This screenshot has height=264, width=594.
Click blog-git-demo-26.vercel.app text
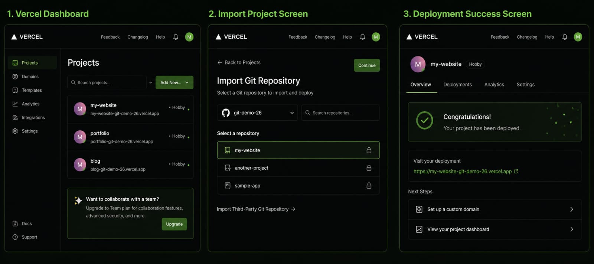click(x=118, y=169)
